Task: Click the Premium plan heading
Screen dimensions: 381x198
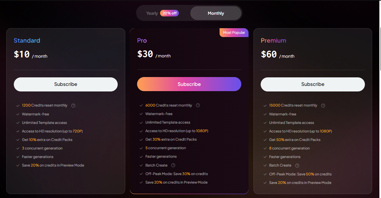Action: (274, 41)
